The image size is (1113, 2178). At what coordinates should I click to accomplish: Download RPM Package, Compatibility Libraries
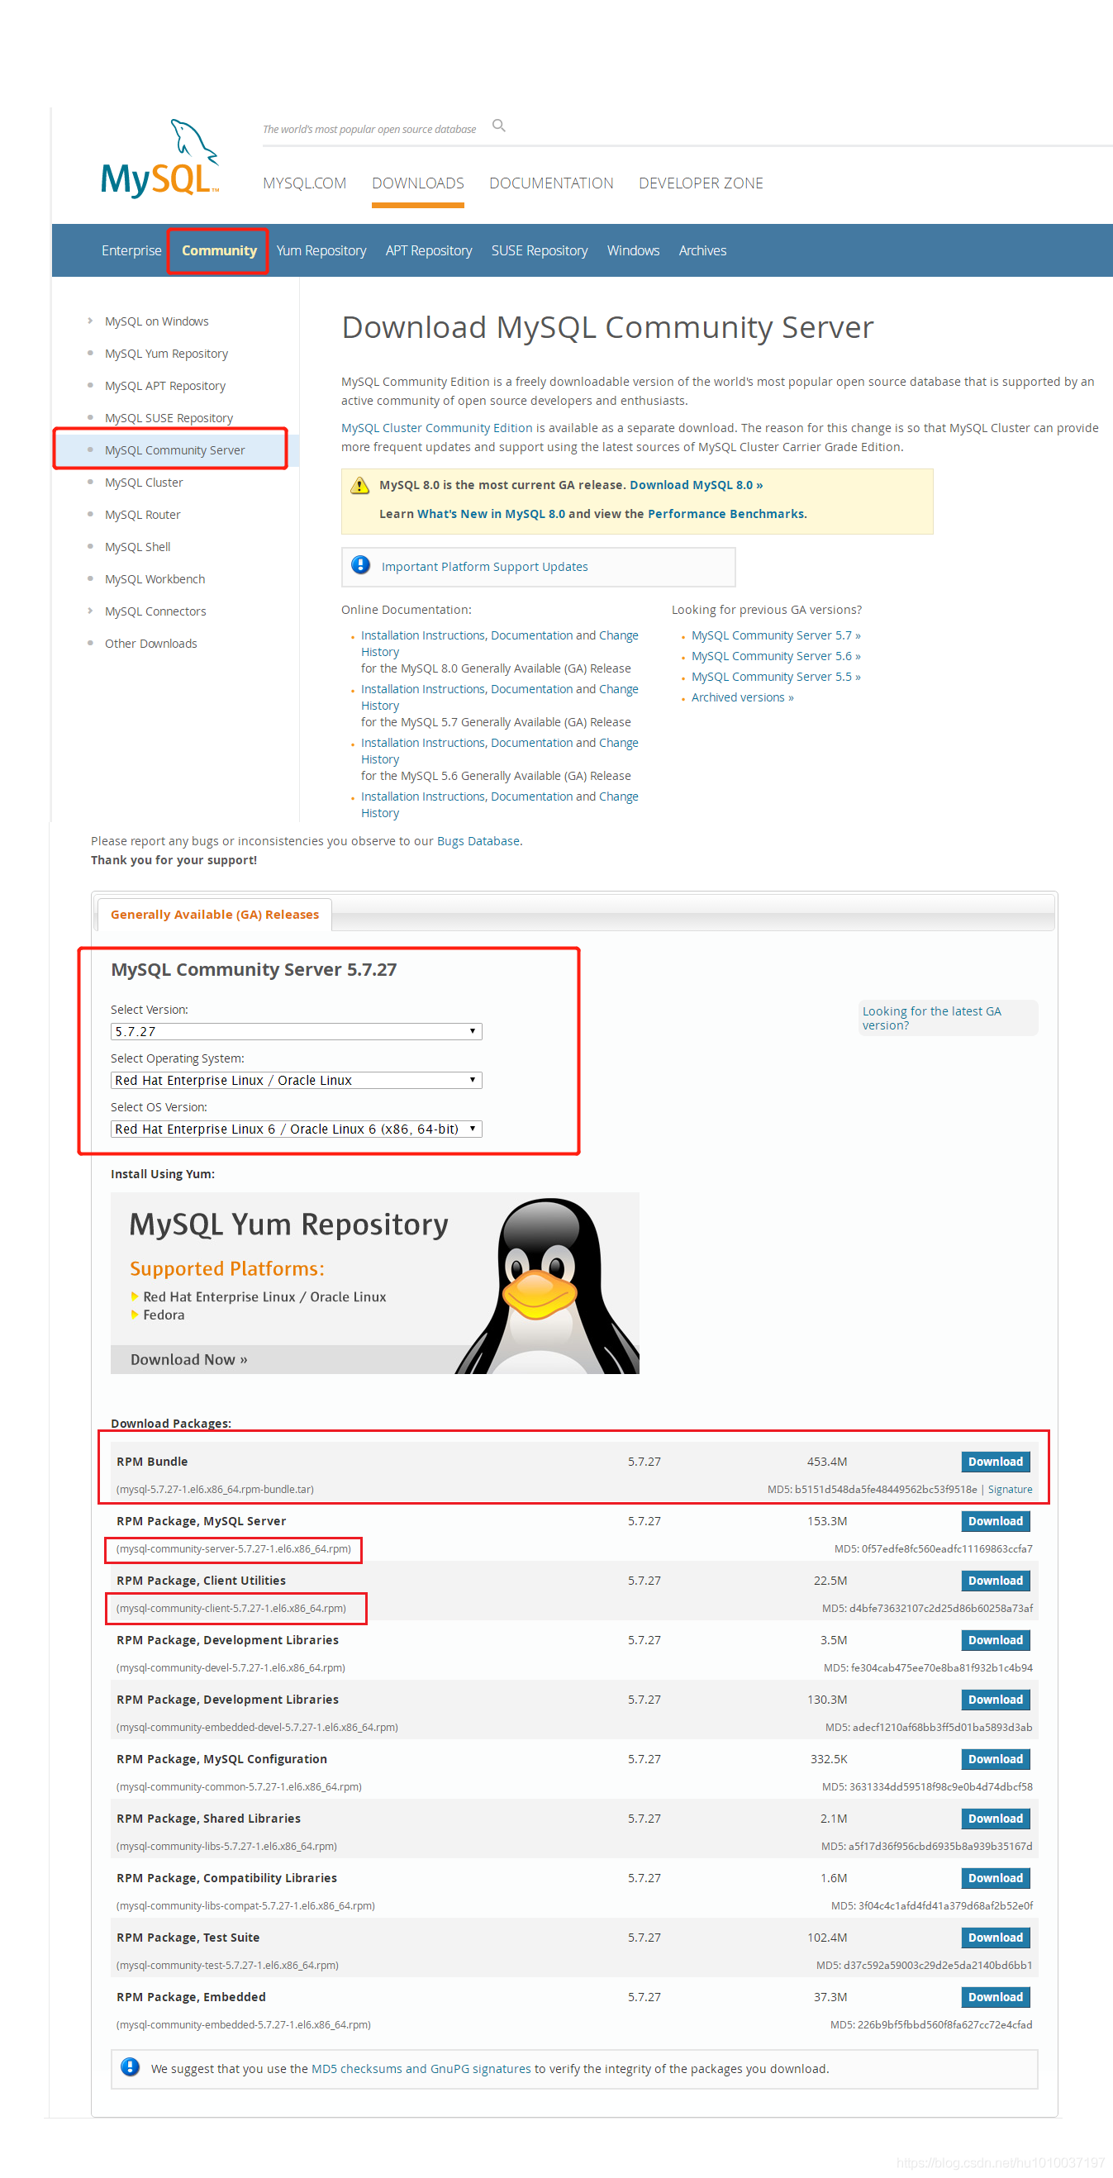pyautogui.click(x=996, y=1878)
